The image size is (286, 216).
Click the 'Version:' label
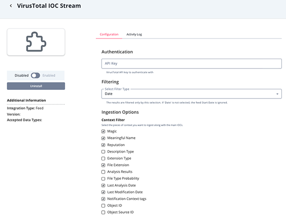click(x=14, y=114)
